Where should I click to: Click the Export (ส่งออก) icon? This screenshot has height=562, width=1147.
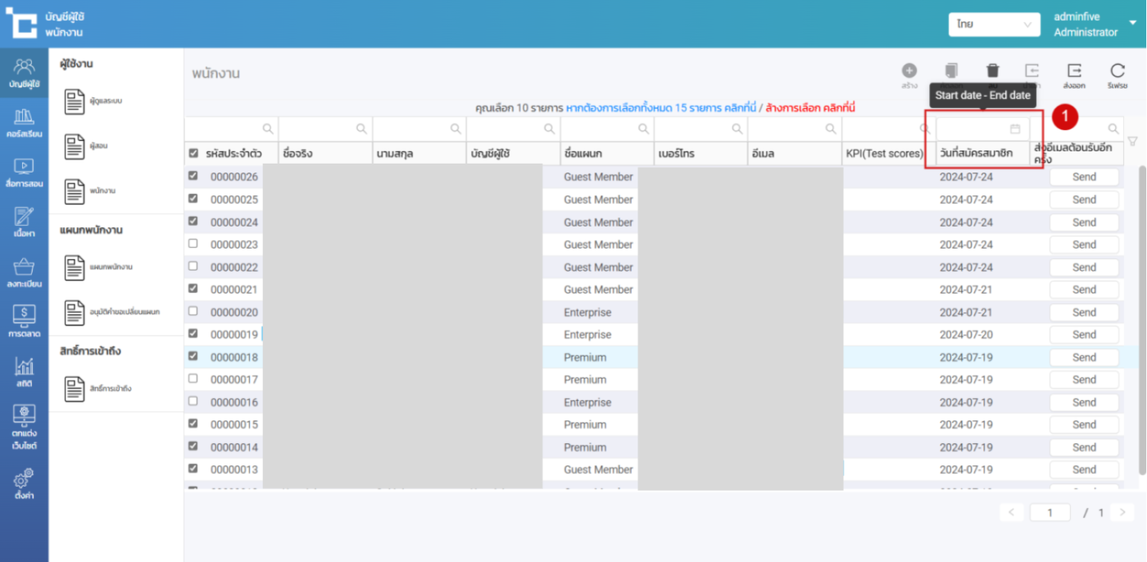[x=1074, y=72]
